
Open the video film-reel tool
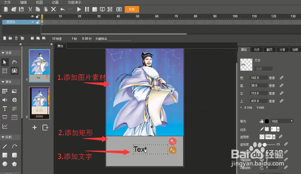14,100
